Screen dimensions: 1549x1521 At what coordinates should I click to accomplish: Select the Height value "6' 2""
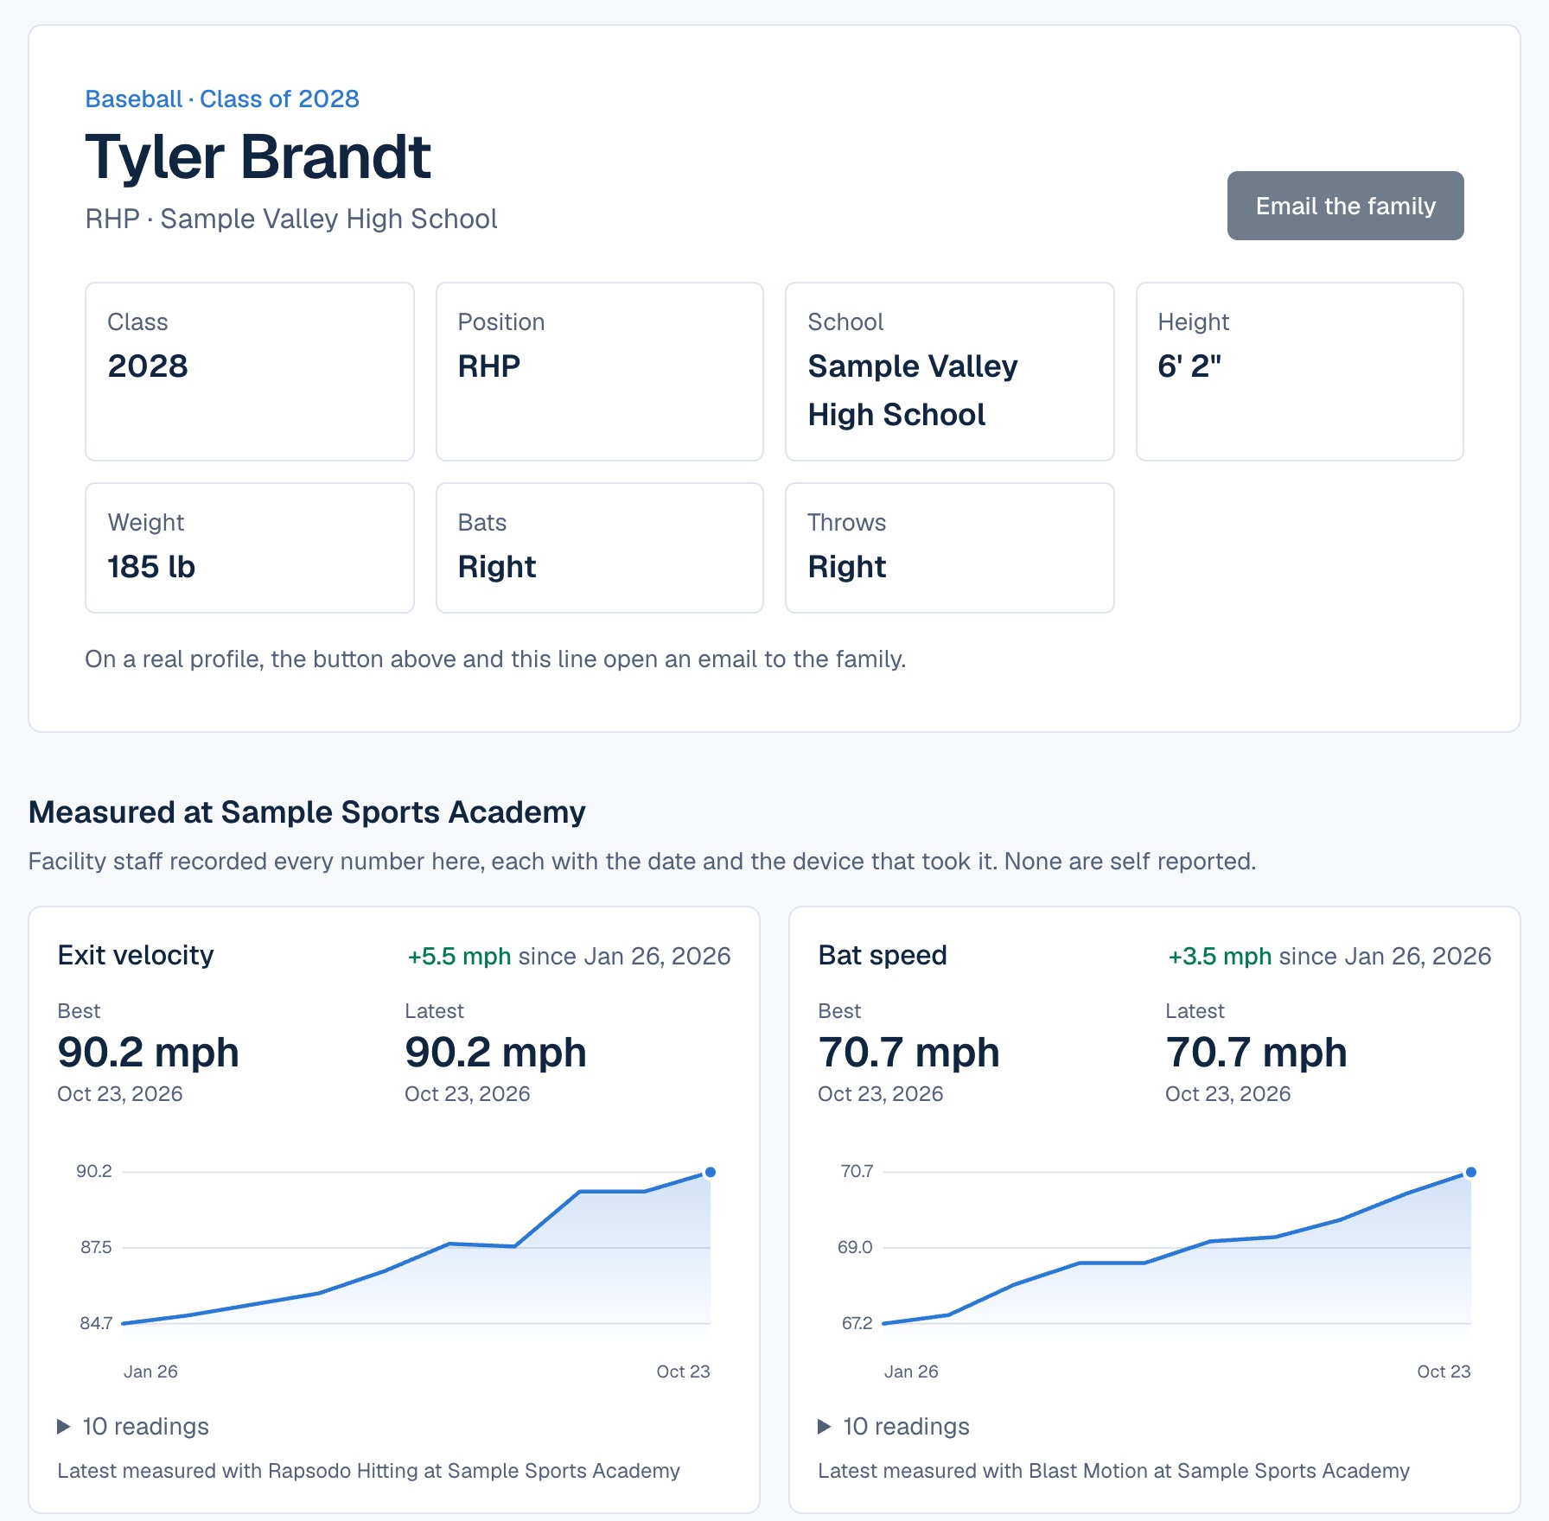(x=1189, y=366)
